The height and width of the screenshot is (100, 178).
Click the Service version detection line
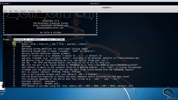41,53
